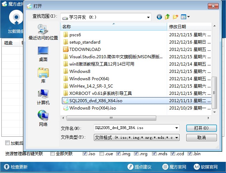Click the Windows8 folder icon
This screenshot has height=173, width=226.
(66, 71)
